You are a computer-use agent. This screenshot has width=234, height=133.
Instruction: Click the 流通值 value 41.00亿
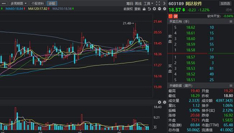coord(226,130)
